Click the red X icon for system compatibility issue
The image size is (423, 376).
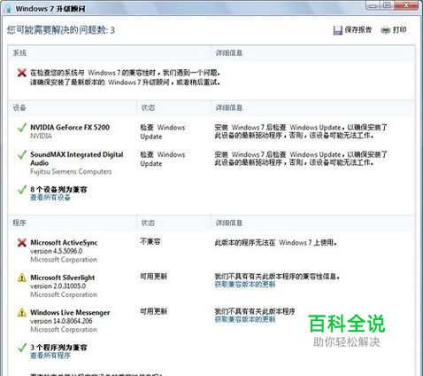coord(21,73)
